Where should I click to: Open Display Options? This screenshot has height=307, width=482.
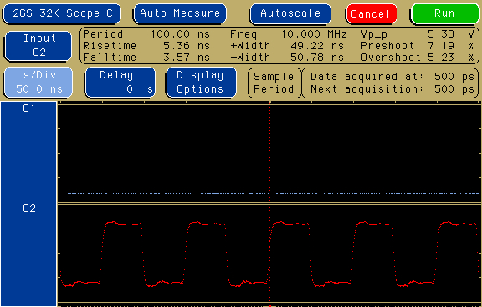201,82
